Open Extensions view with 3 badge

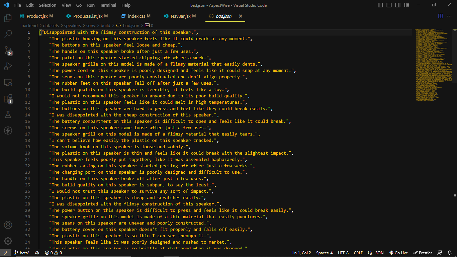(x=8, y=98)
